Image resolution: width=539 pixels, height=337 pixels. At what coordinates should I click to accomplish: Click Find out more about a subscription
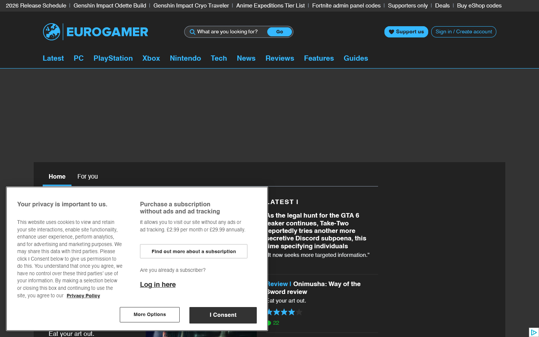click(194, 251)
